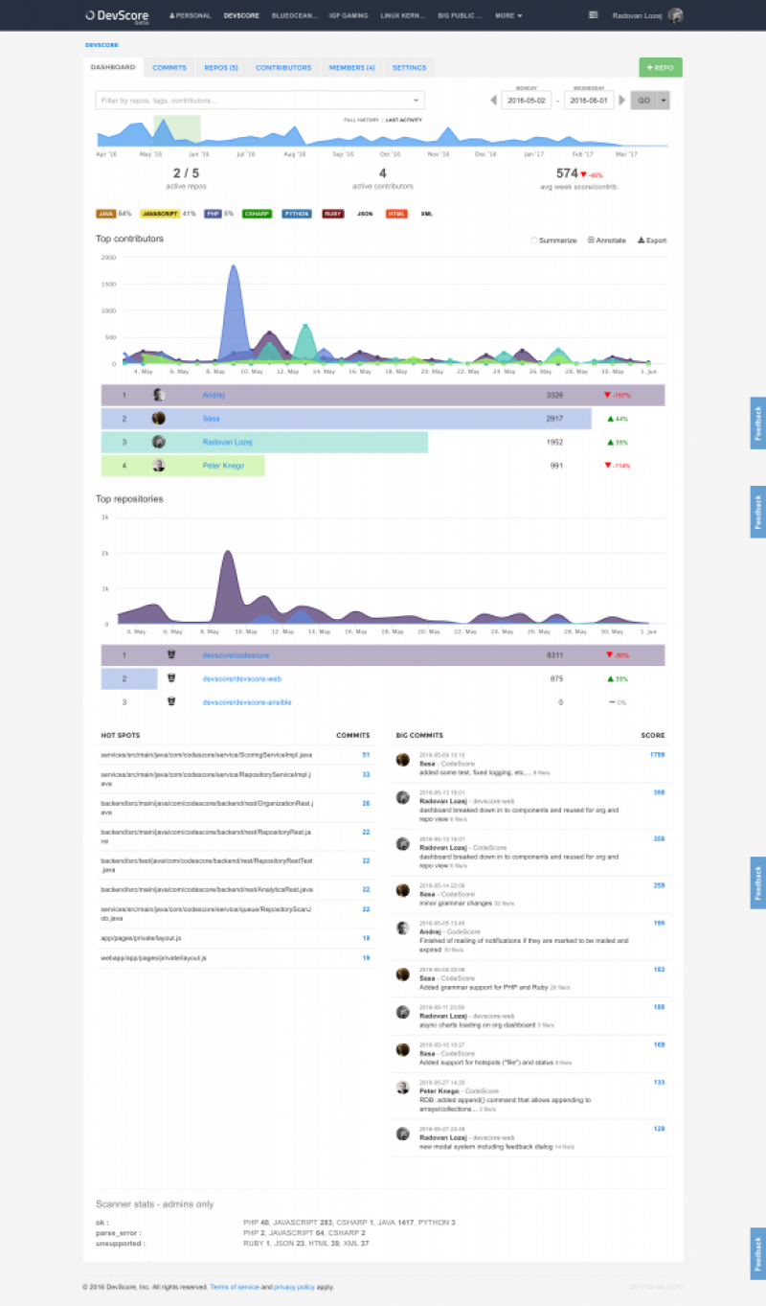Screen dimensions: 766x1306
Task: Click the green selected range on activity timeline
Action: [x=177, y=130]
